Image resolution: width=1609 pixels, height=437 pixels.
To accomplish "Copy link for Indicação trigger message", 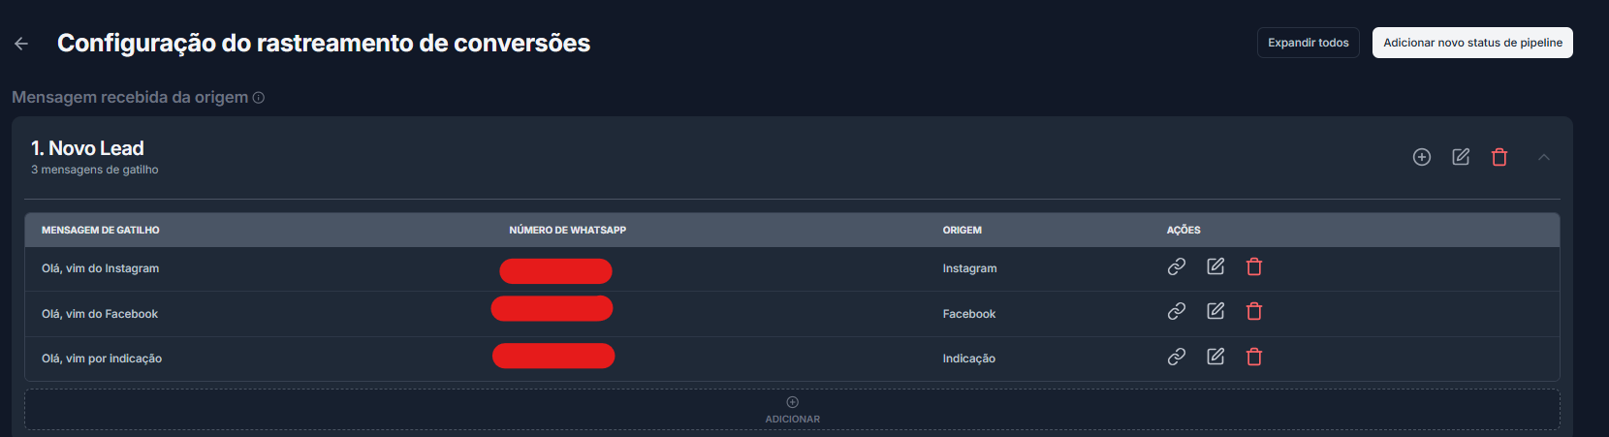I will click(x=1177, y=357).
